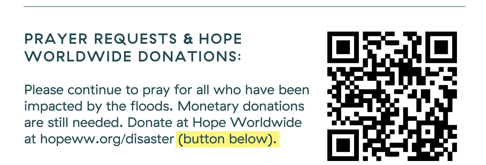This screenshot has width=486, height=165.
Task: Click the word 'HOPE' in the heading
Action: (x=220, y=39)
